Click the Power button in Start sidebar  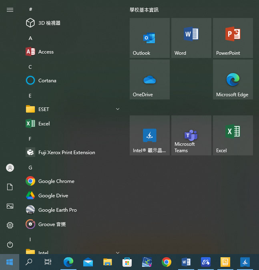[10, 244]
